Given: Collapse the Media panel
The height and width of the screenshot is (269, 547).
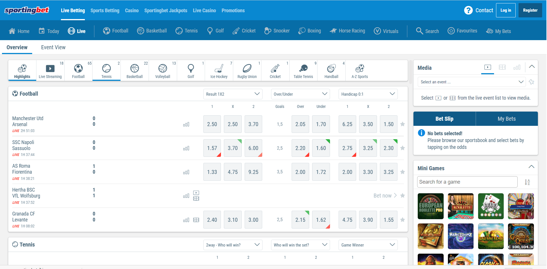Looking at the screenshot, I should (x=532, y=67).
